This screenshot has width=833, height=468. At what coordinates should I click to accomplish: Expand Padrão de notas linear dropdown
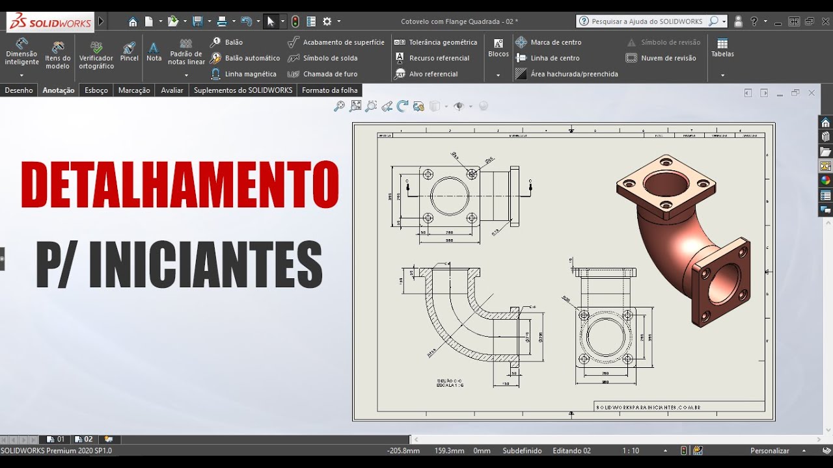coord(186,75)
